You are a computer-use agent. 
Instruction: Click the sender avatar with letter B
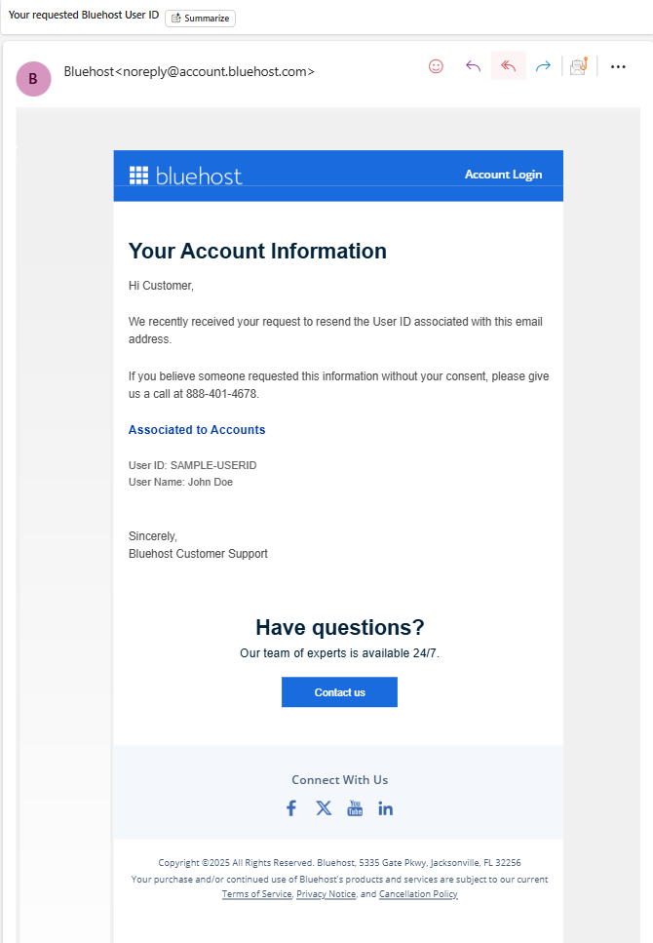[33, 79]
